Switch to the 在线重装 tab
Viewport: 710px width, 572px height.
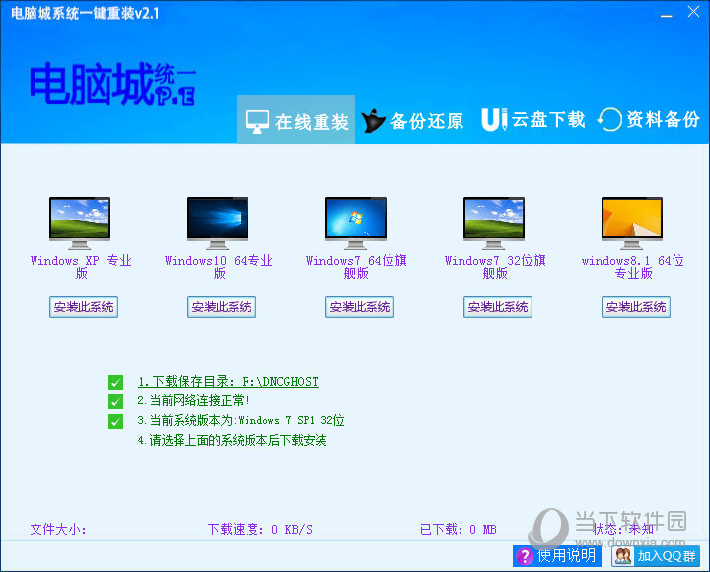coord(296,119)
